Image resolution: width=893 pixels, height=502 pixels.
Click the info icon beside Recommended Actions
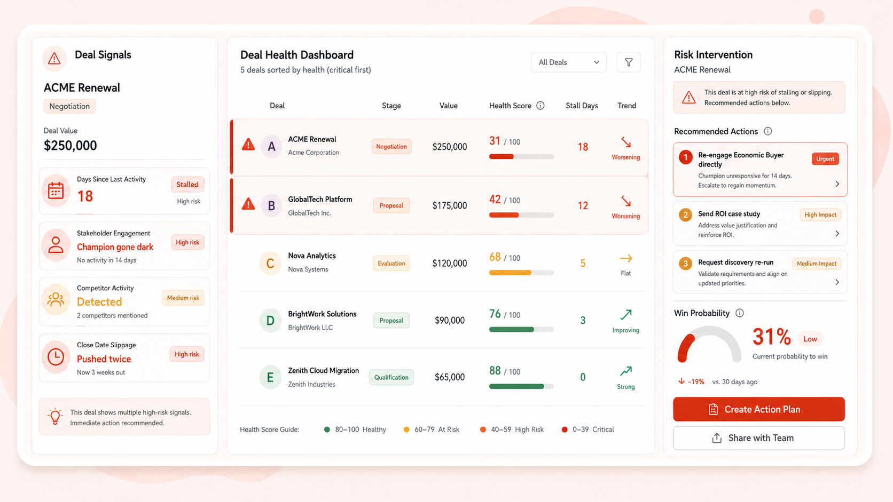tap(768, 131)
